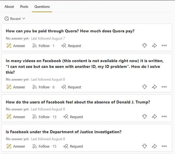
Task: Share the Department of Justice question
Action: [154, 146]
